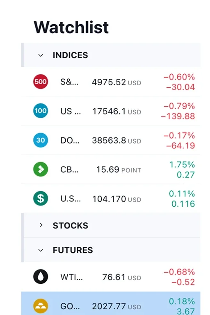Image resolution: width=210 pixels, height=315 pixels.
Task: Select the STOCKS section header
Action: (x=111, y=225)
